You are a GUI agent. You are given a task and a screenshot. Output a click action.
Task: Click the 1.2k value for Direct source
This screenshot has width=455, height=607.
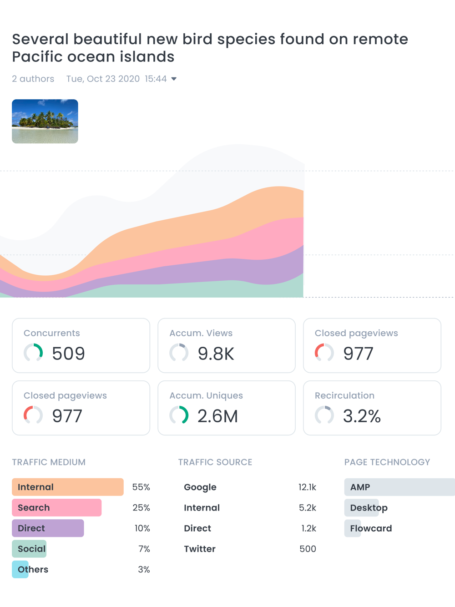pyautogui.click(x=308, y=528)
